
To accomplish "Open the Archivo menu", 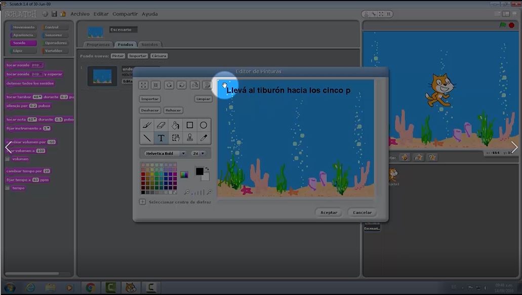I will tap(80, 14).
